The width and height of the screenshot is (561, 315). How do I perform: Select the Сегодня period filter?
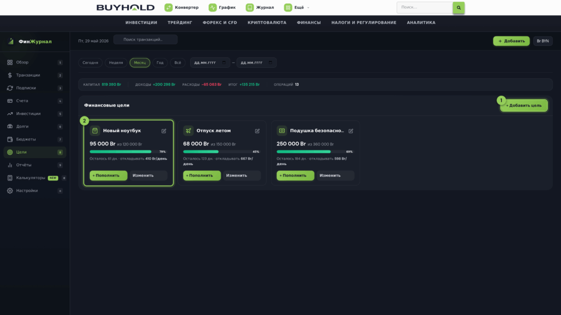(90, 62)
